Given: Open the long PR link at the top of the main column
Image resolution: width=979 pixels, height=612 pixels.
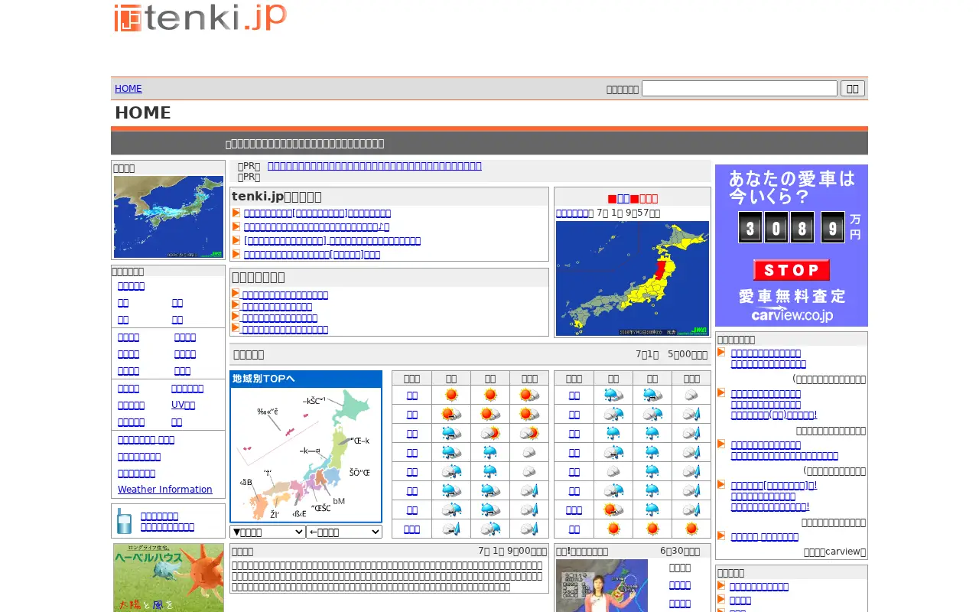Looking at the screenshot, I should [375, 165].
